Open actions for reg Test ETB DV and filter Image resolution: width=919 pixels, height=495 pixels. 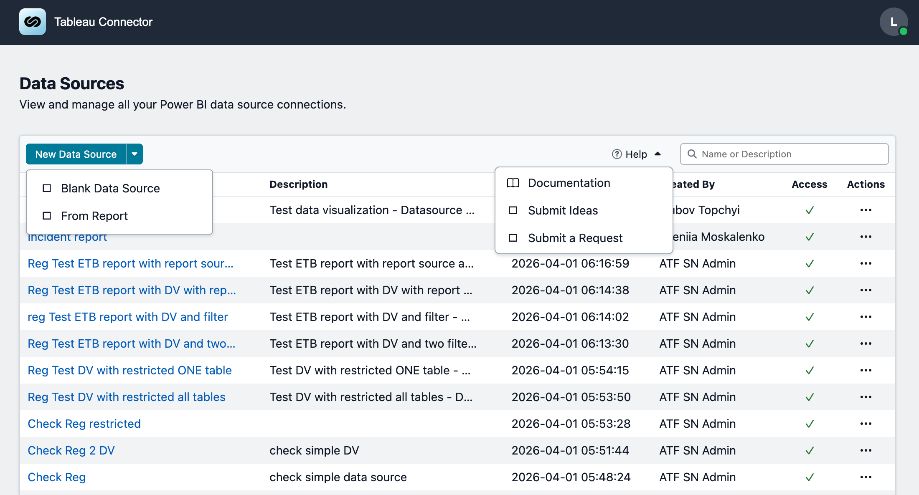pos(866,317)
